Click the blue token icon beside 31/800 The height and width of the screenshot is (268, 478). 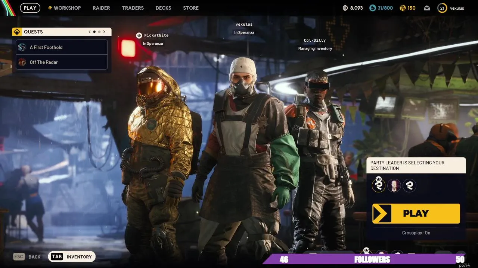coord(372,8)
